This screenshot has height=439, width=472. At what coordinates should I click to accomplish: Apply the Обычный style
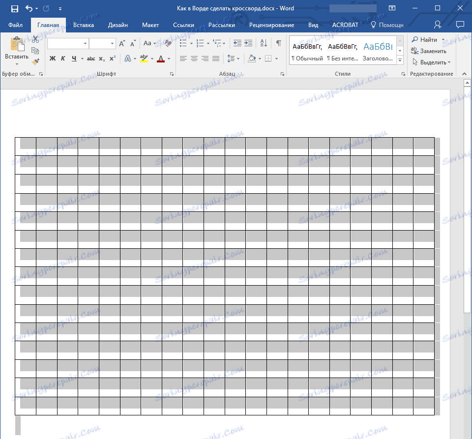307,52
